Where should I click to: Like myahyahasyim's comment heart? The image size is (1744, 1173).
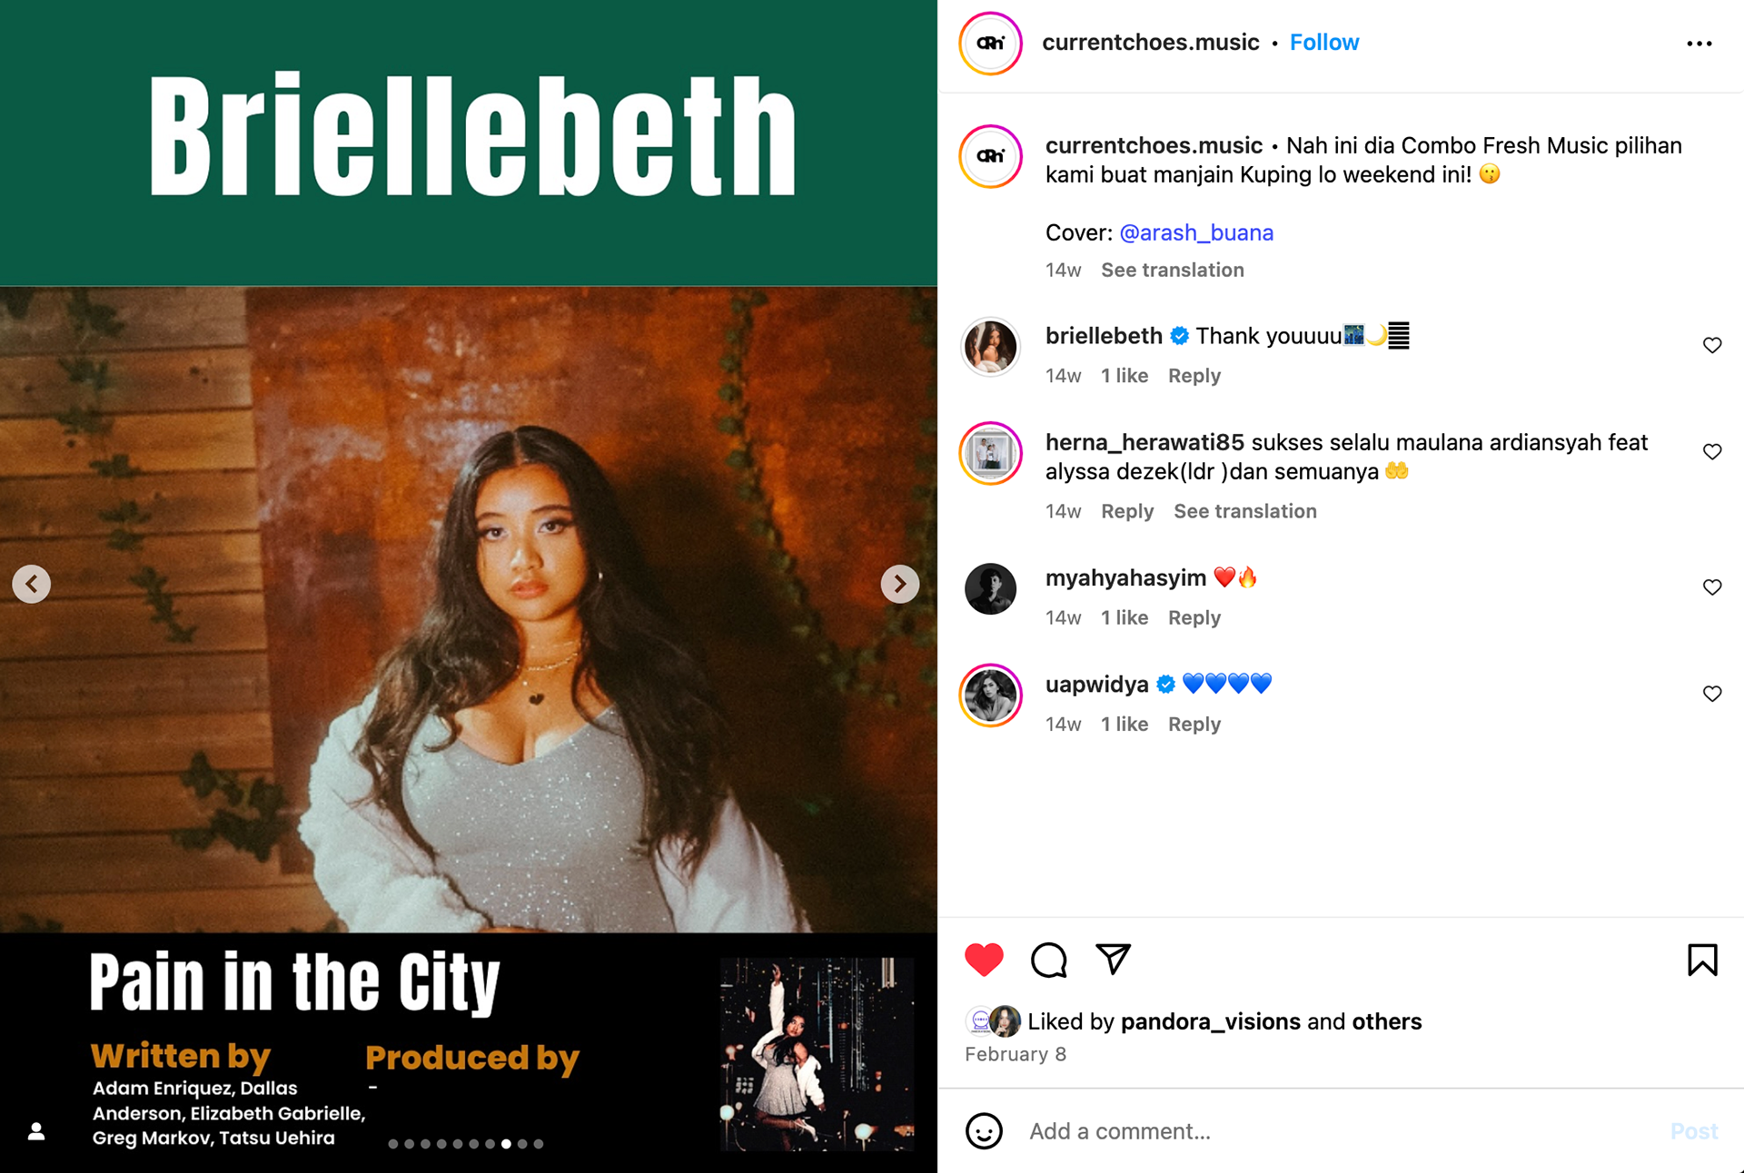[1712, 587]
